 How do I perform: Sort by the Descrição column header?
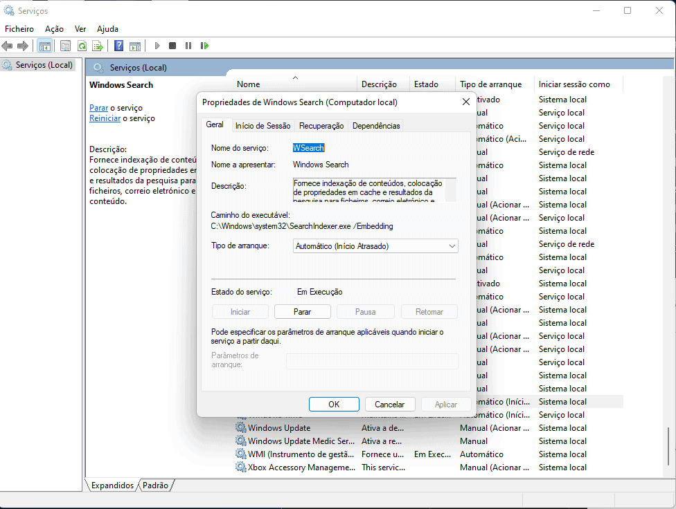(x=383, y=84)
